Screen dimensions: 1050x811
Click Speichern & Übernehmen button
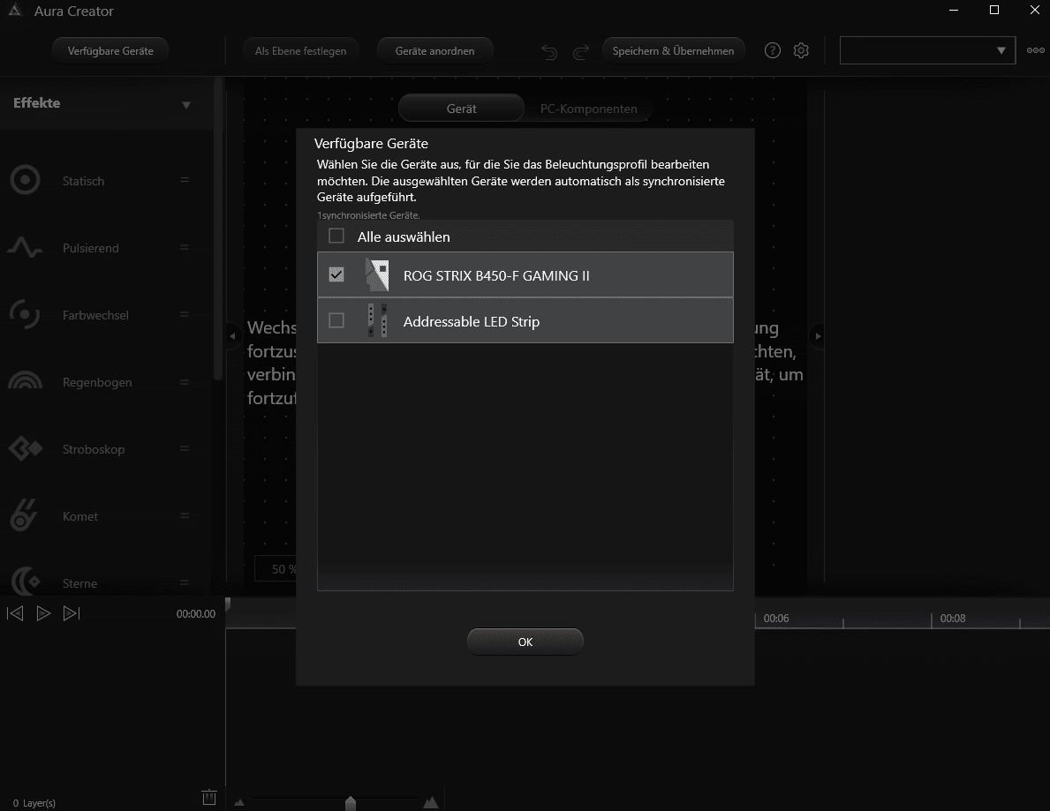673,51
